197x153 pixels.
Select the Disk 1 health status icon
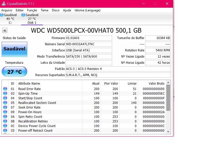point(23,15)
